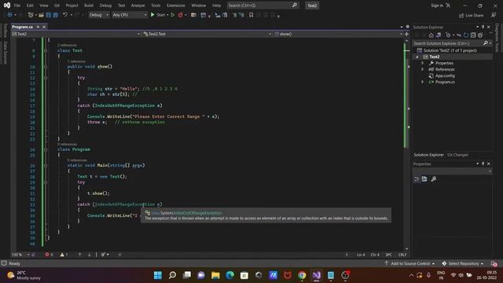Close the Program.cs tab

click(44, 27)
